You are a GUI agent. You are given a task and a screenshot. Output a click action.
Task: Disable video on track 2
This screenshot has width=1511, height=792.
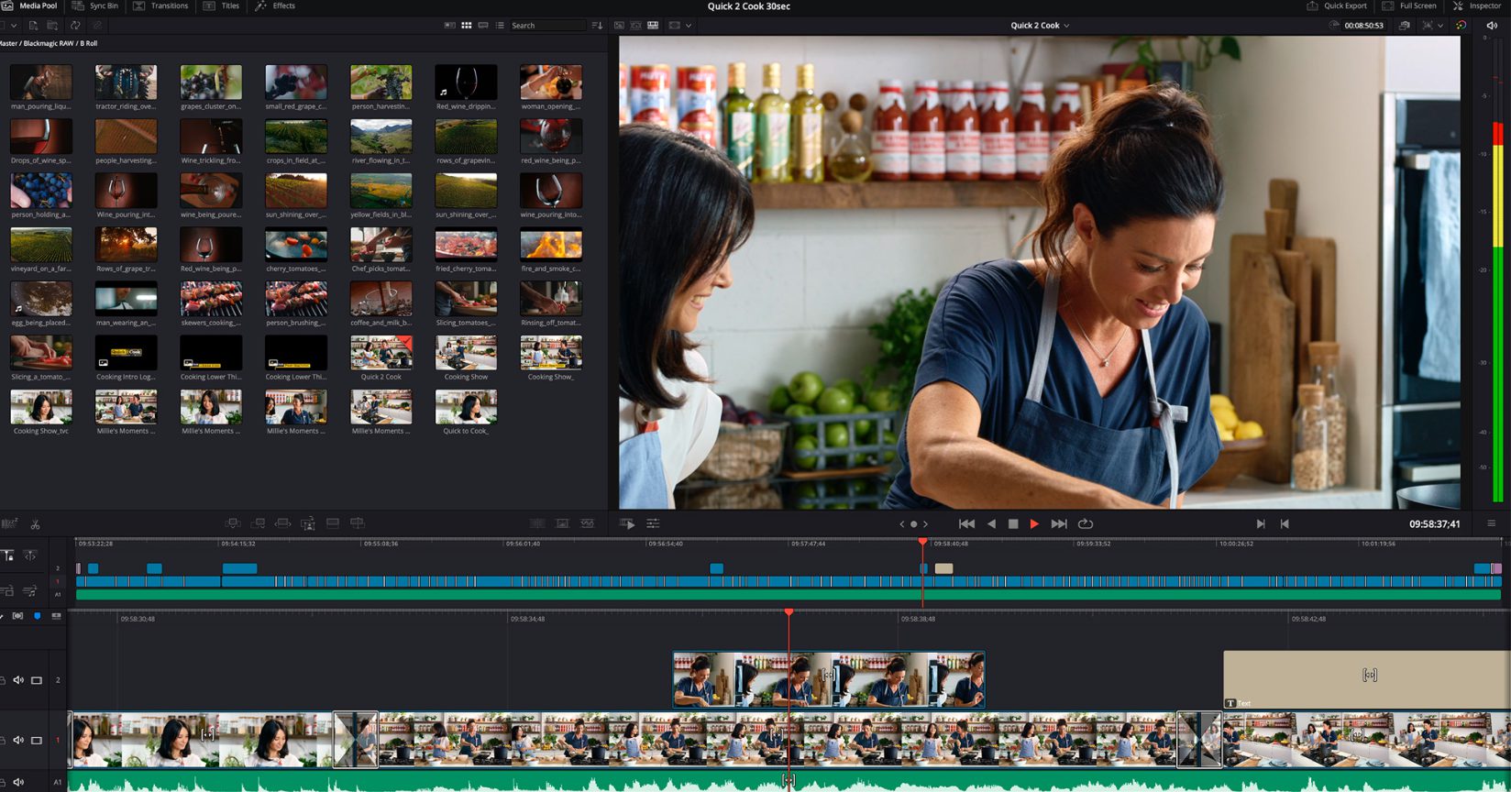[x=37, y=680]
